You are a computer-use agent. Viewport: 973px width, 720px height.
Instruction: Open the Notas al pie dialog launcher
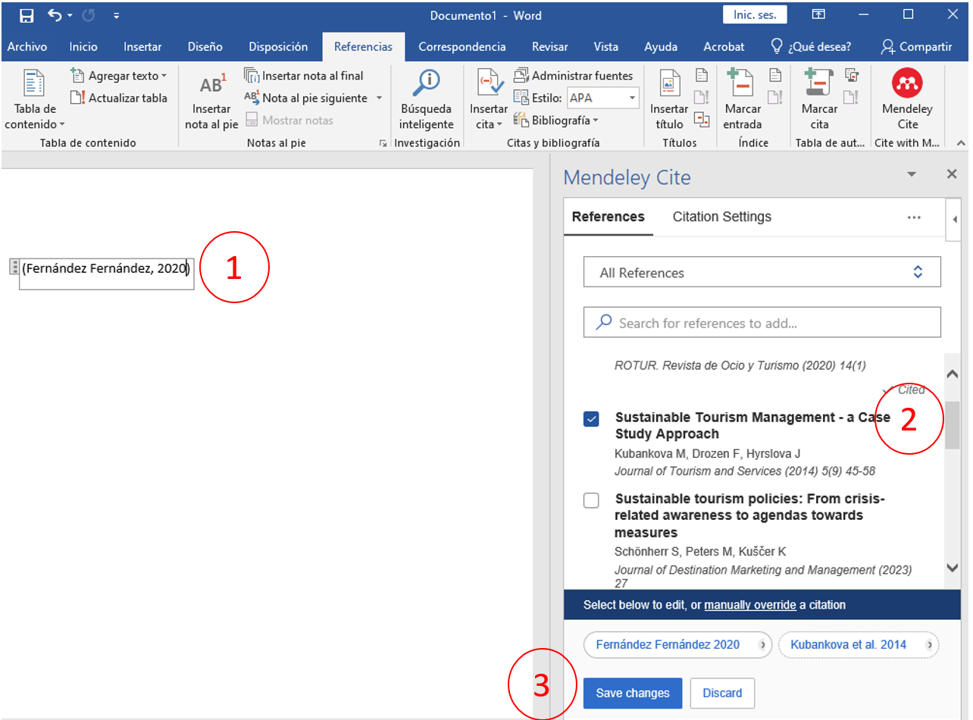(x=383, y=142)
